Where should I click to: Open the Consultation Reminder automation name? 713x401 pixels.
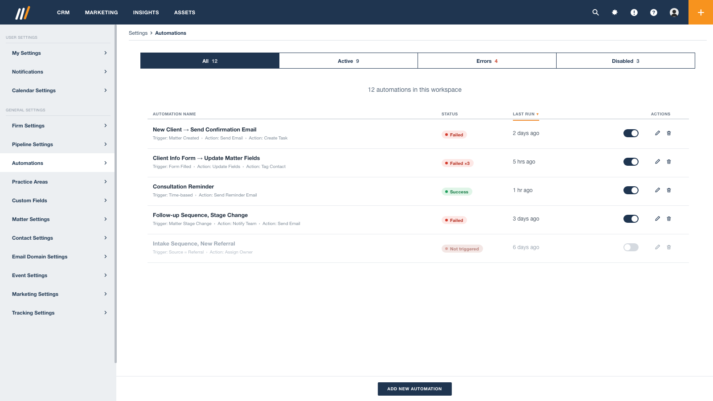(x=183, y=187)
